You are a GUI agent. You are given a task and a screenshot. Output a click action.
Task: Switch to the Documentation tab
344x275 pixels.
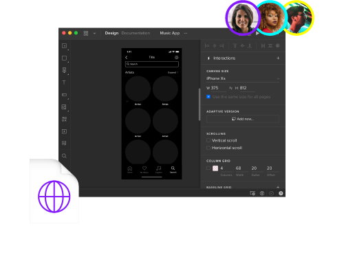tap(136, 33)
